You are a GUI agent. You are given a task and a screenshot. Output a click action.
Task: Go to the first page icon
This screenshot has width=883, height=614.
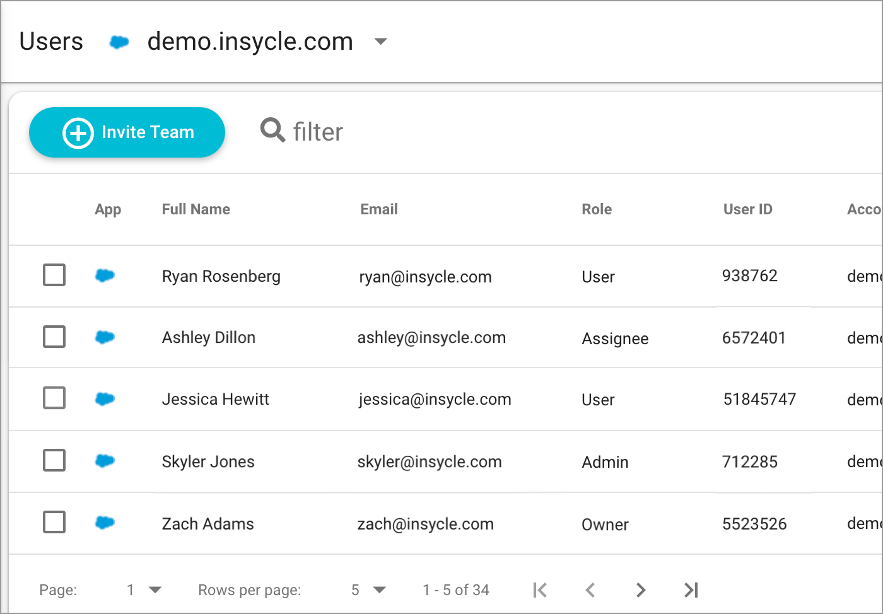(540, 590)
